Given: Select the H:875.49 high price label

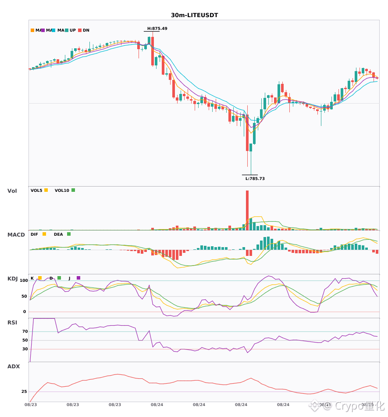Looking at the screenshot, I should tap(157, 29).
